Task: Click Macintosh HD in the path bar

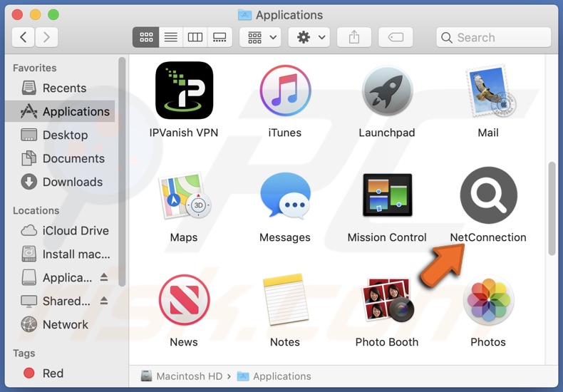Action: (x=181, y=376)
